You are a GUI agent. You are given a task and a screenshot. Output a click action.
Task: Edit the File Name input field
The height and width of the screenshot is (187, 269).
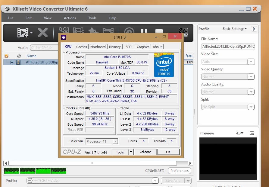[228, 47]
